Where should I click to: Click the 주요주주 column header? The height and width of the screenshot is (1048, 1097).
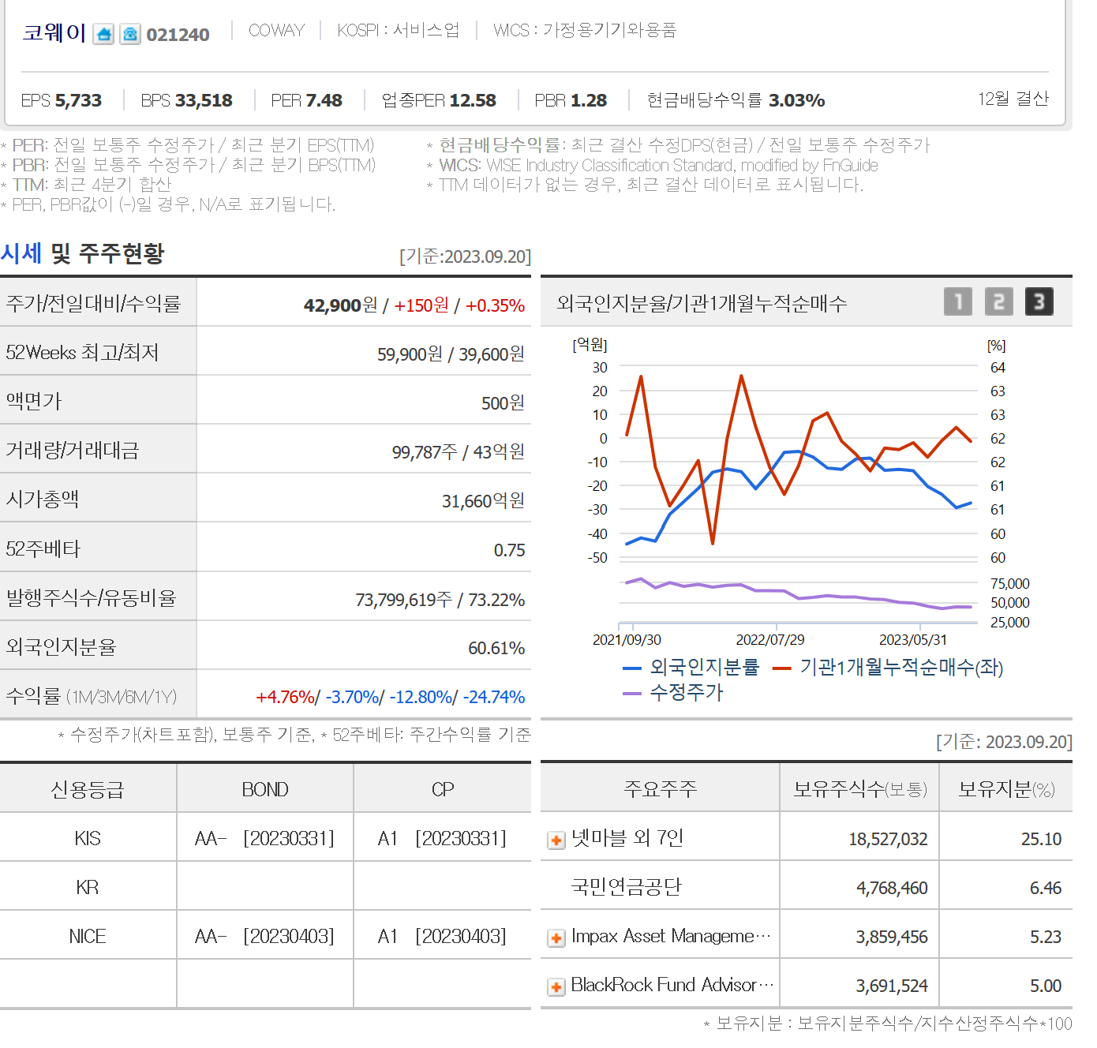click(x=660, y=789)
